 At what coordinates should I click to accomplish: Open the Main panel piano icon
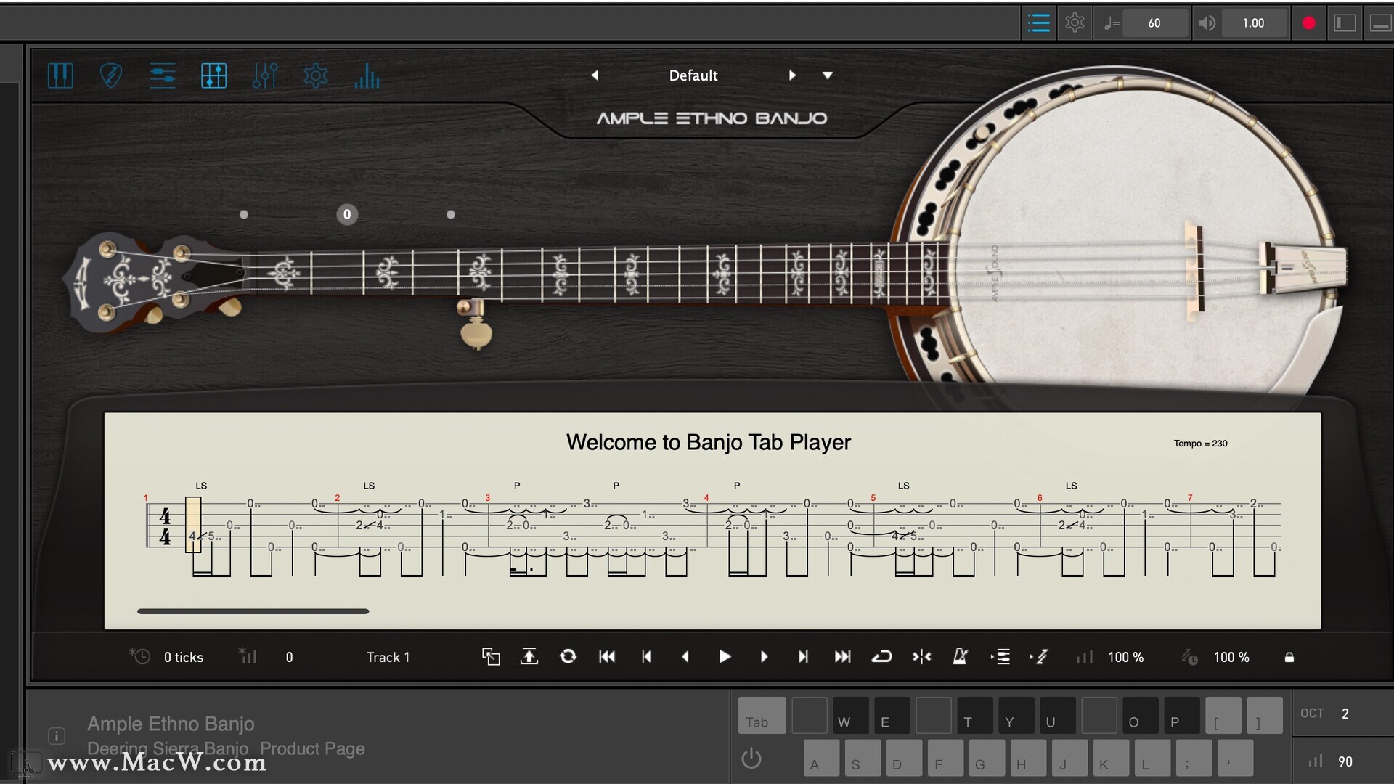click(60, 75)
